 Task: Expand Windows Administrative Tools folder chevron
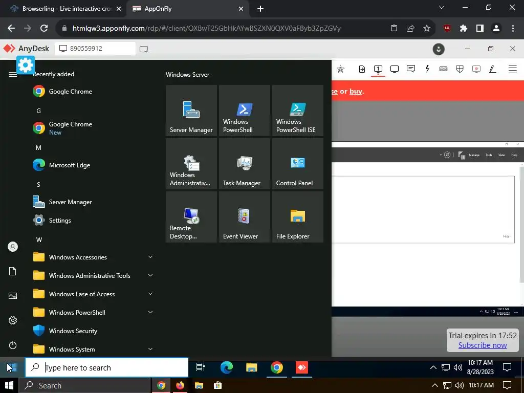tap(150, 275)
